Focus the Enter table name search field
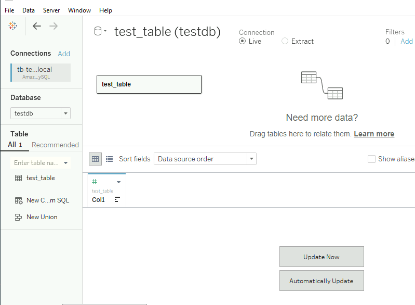The image size is (415, 305). (x=41, y=163)
